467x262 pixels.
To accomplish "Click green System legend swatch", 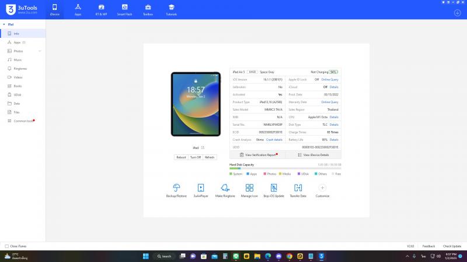I will click(231, 174).
